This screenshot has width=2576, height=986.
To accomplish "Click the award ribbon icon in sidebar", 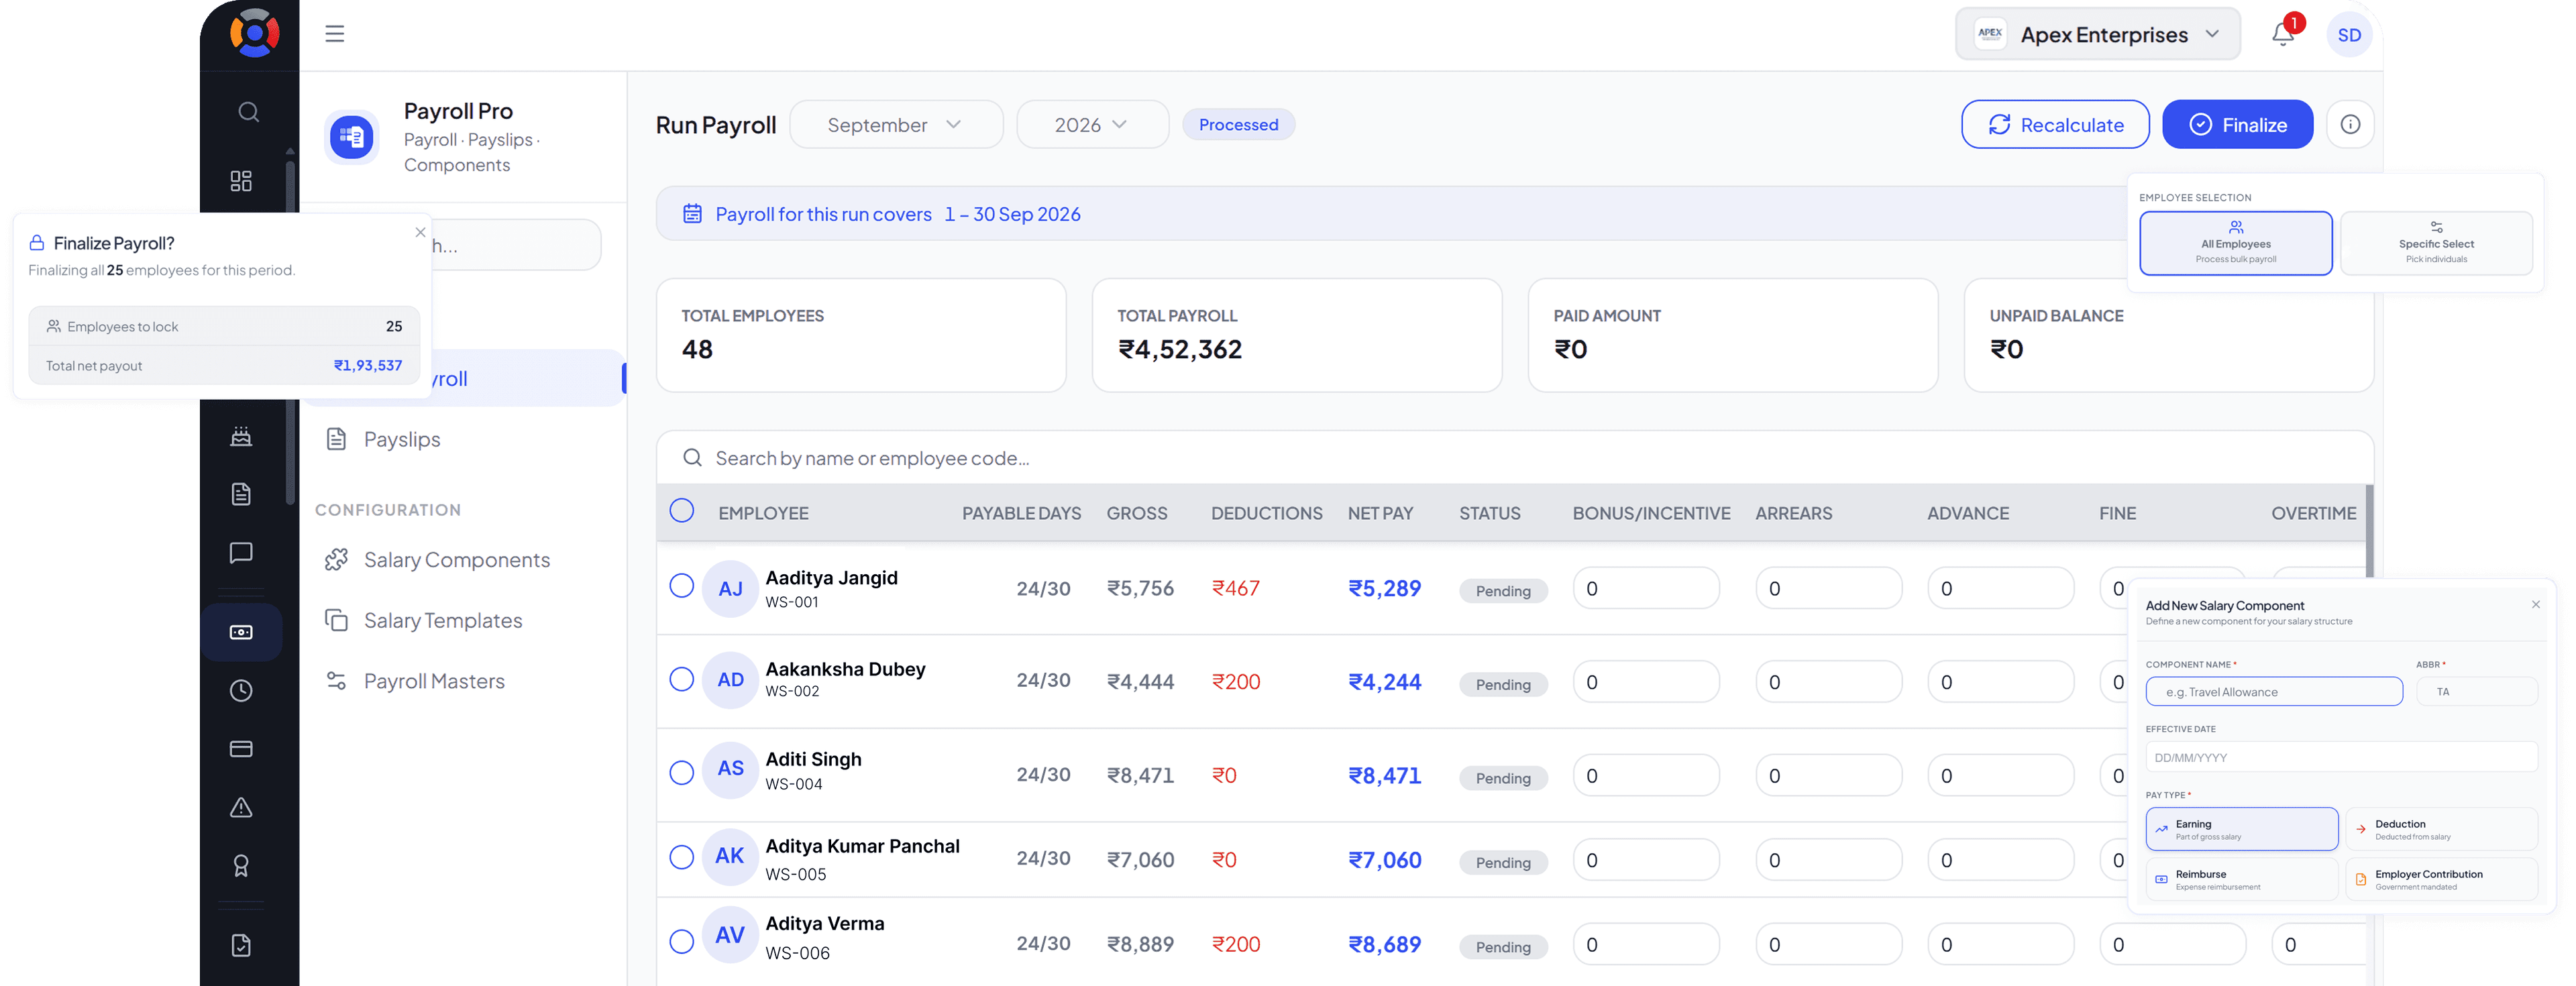I will (x=241, y=866).
